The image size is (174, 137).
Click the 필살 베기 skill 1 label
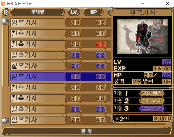[x=152, y=93]
